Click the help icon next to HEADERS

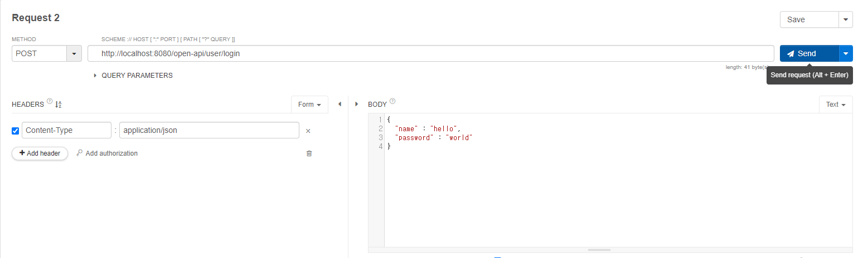(x=50, y=102)
